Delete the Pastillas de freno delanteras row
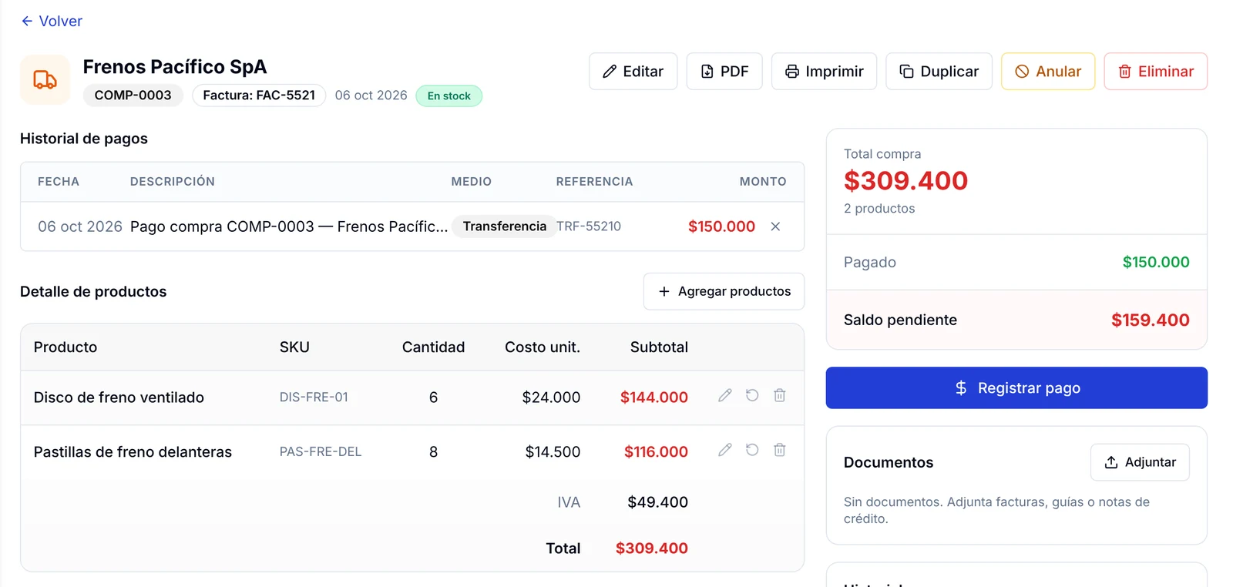Viewport: 1233px width, 587px height. [780, 450]
